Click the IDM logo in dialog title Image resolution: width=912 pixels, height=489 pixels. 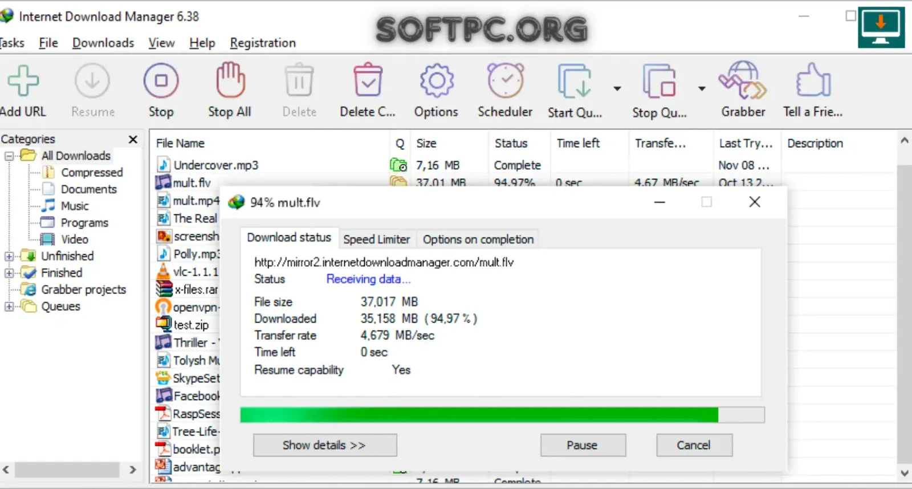[x=236, y=202]
